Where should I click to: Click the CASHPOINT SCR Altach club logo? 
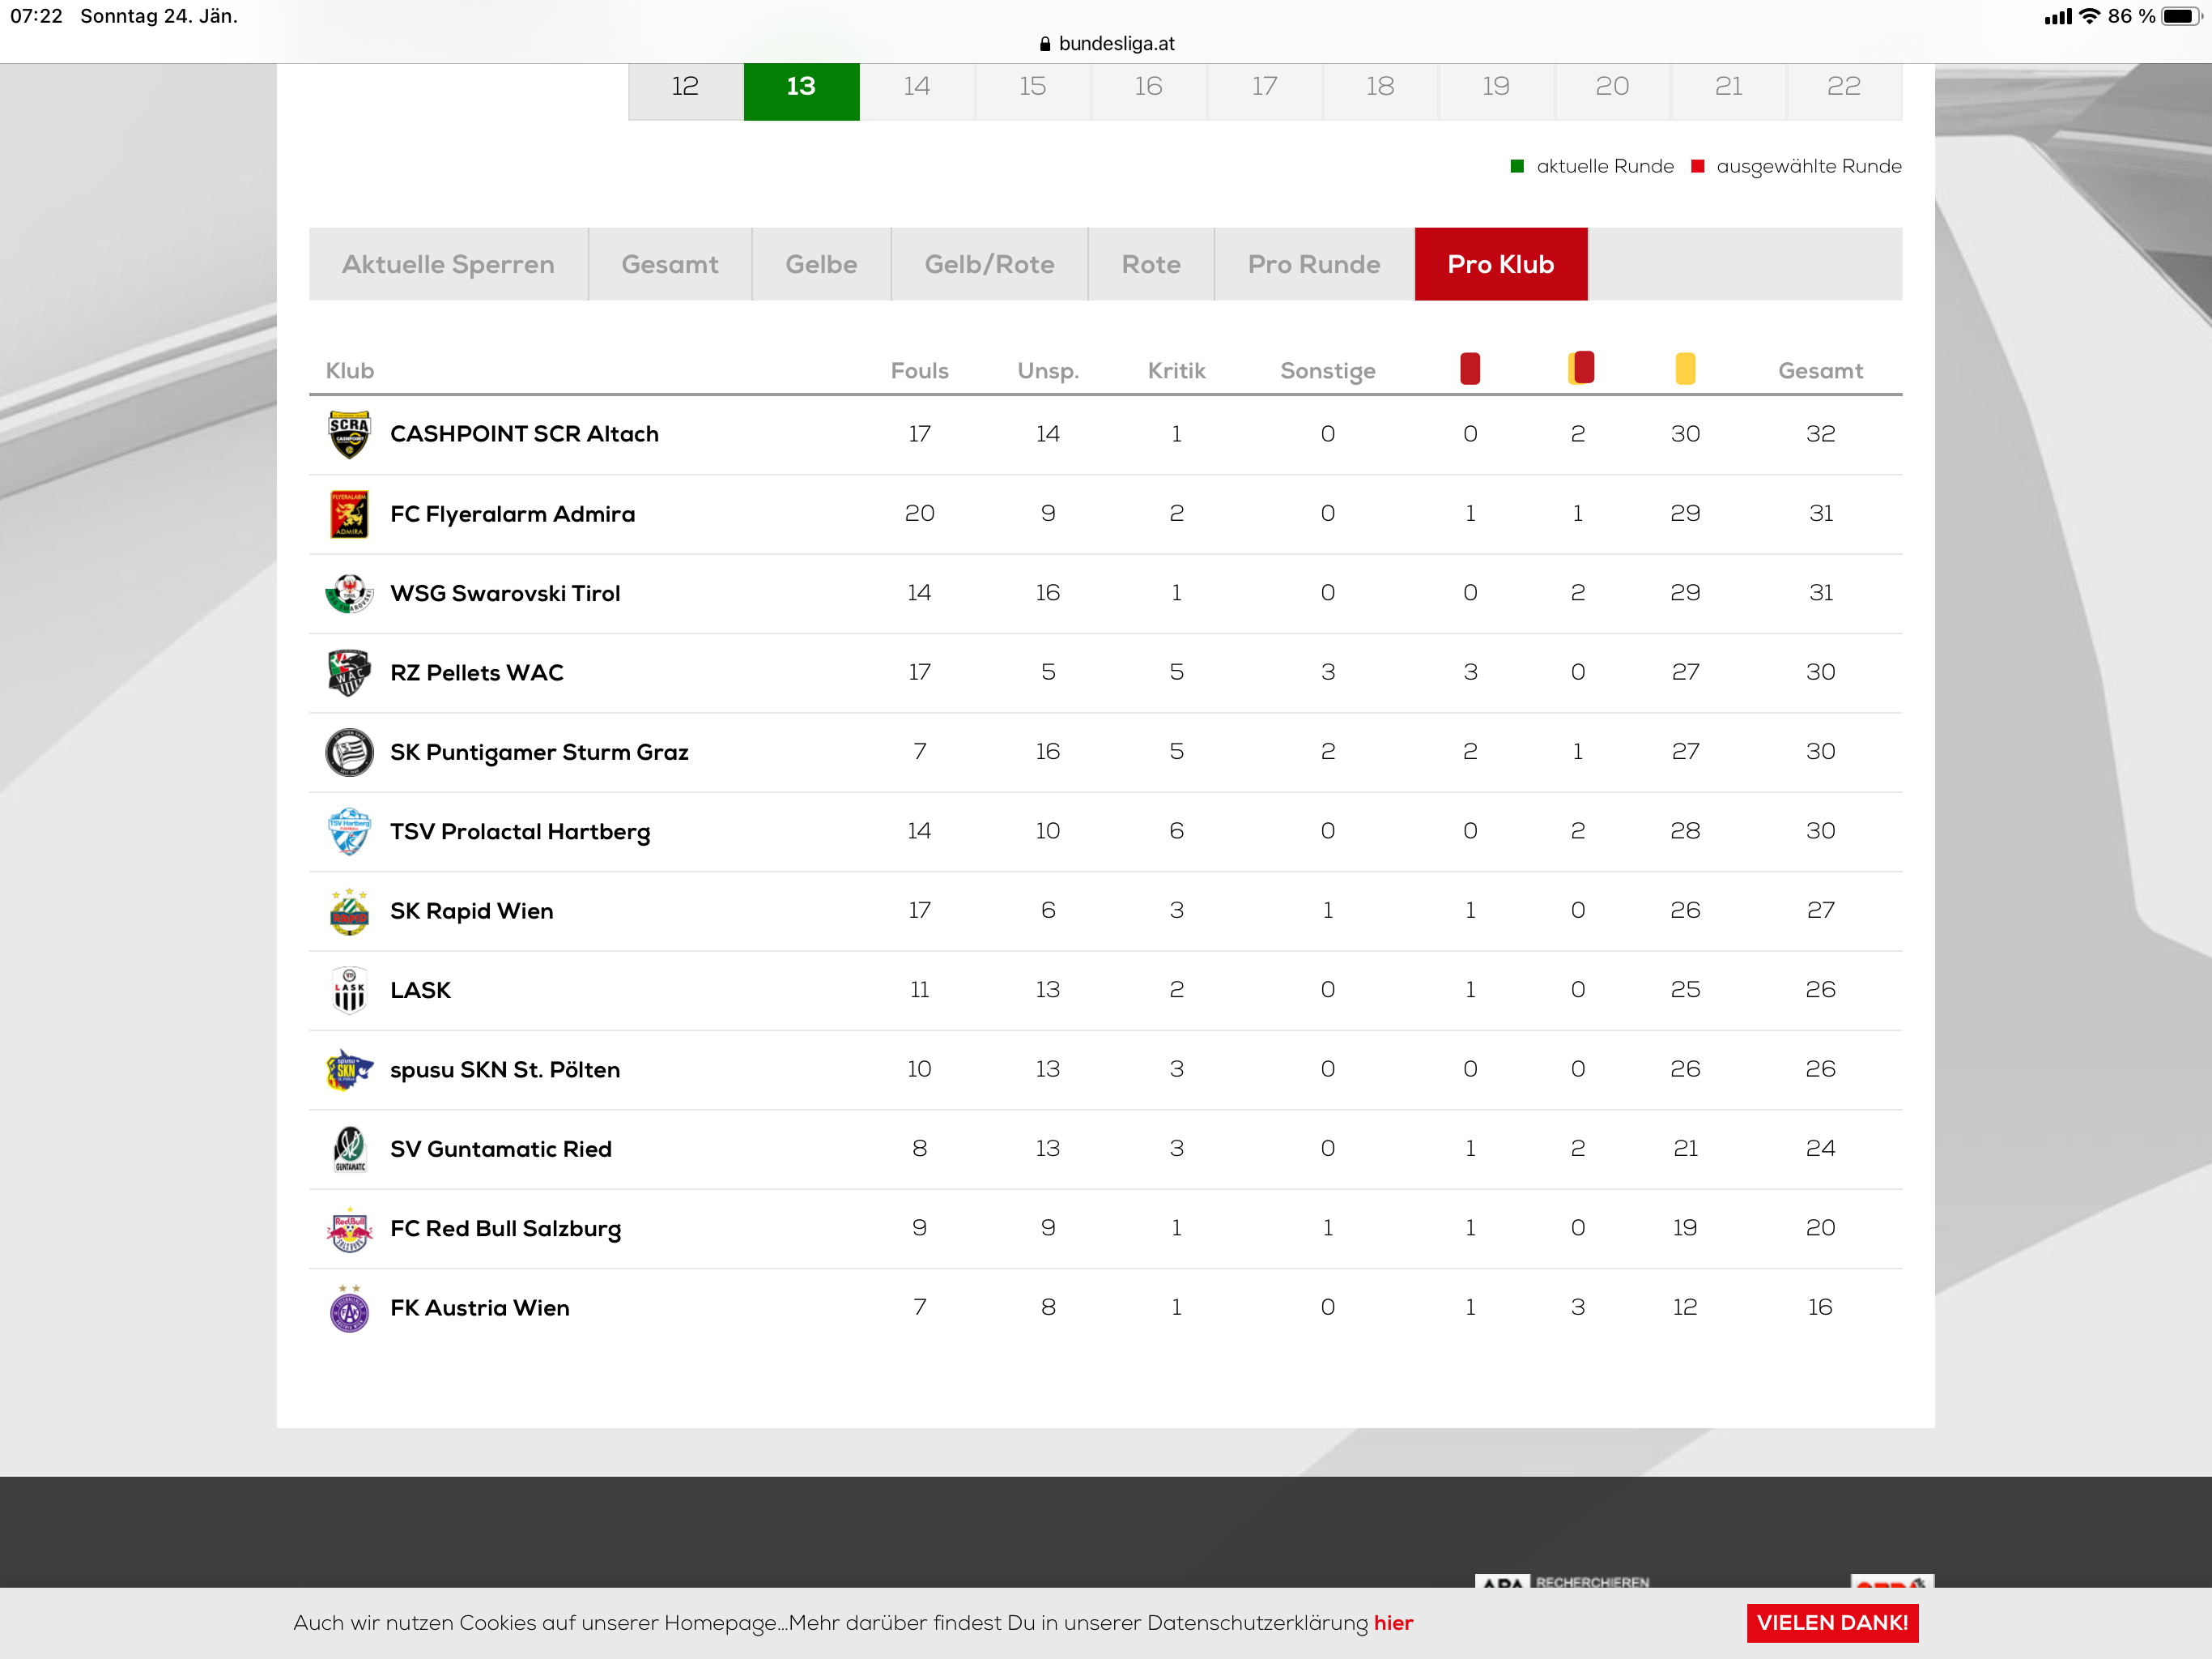(349, 434)
